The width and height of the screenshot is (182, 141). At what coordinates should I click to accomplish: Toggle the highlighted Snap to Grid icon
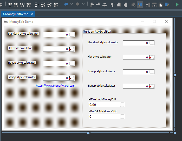140,5
